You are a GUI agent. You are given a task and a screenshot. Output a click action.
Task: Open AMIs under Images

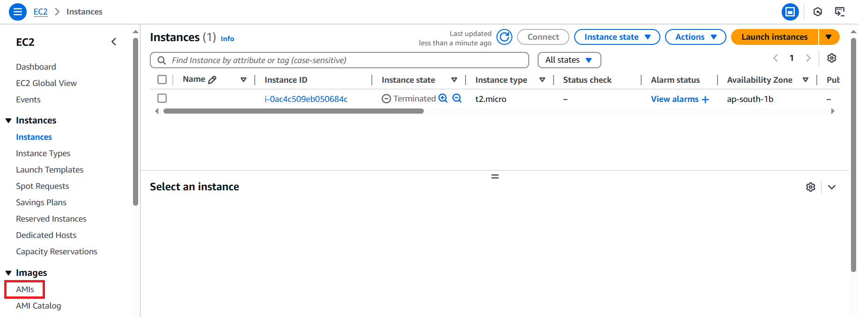coord(25,289)
